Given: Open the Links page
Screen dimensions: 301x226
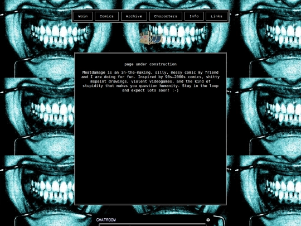Looking at the screenshot, I should point(216,16).
